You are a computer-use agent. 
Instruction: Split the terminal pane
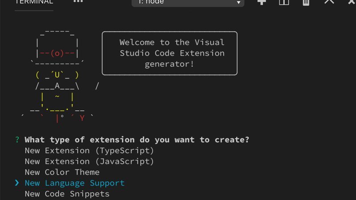tap(284, 2)
